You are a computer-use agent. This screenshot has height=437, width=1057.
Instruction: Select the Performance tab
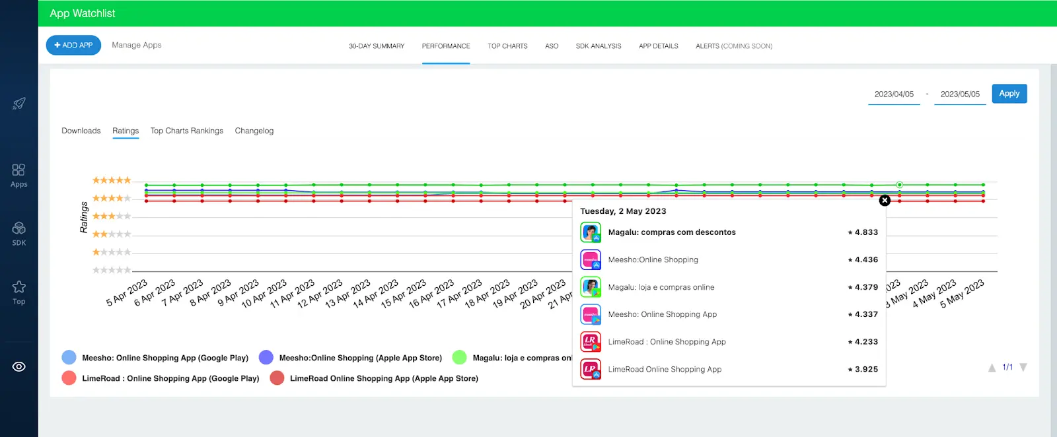coord(446,46)
